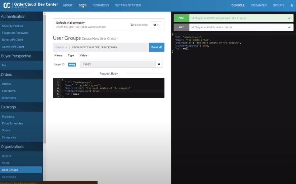
Task: Select Me under Buyer Perspective
Action: 4,65
